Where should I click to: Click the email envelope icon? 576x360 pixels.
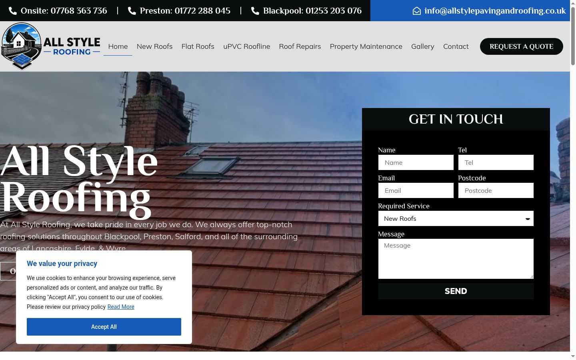pyautogui.click(x=417, y=11)
